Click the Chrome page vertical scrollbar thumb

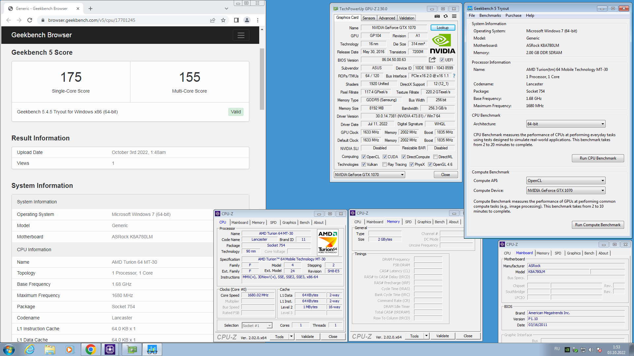click(x=262, y=79)
